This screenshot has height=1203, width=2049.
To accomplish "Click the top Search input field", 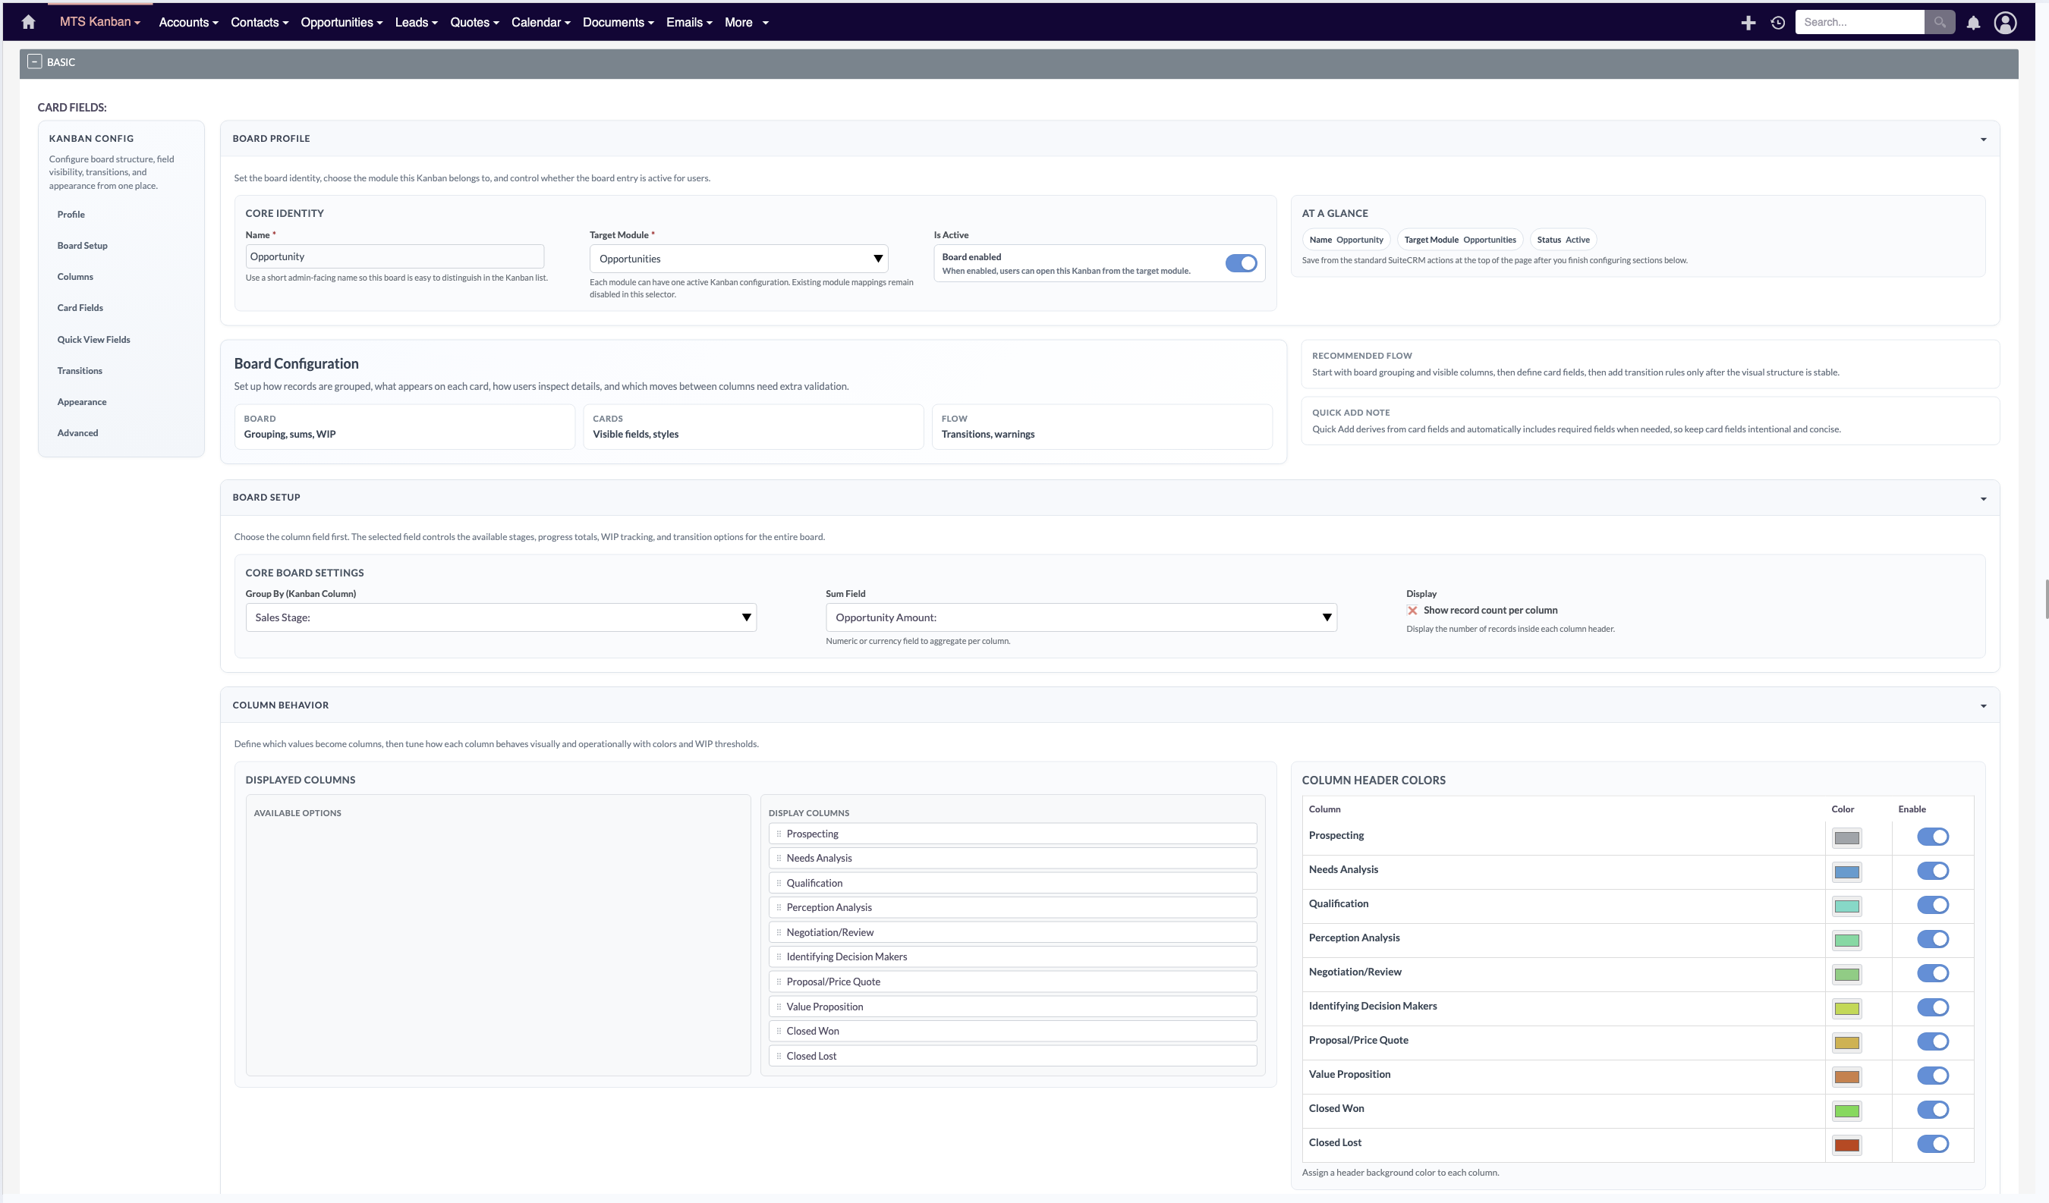I will pos(1859,22).
